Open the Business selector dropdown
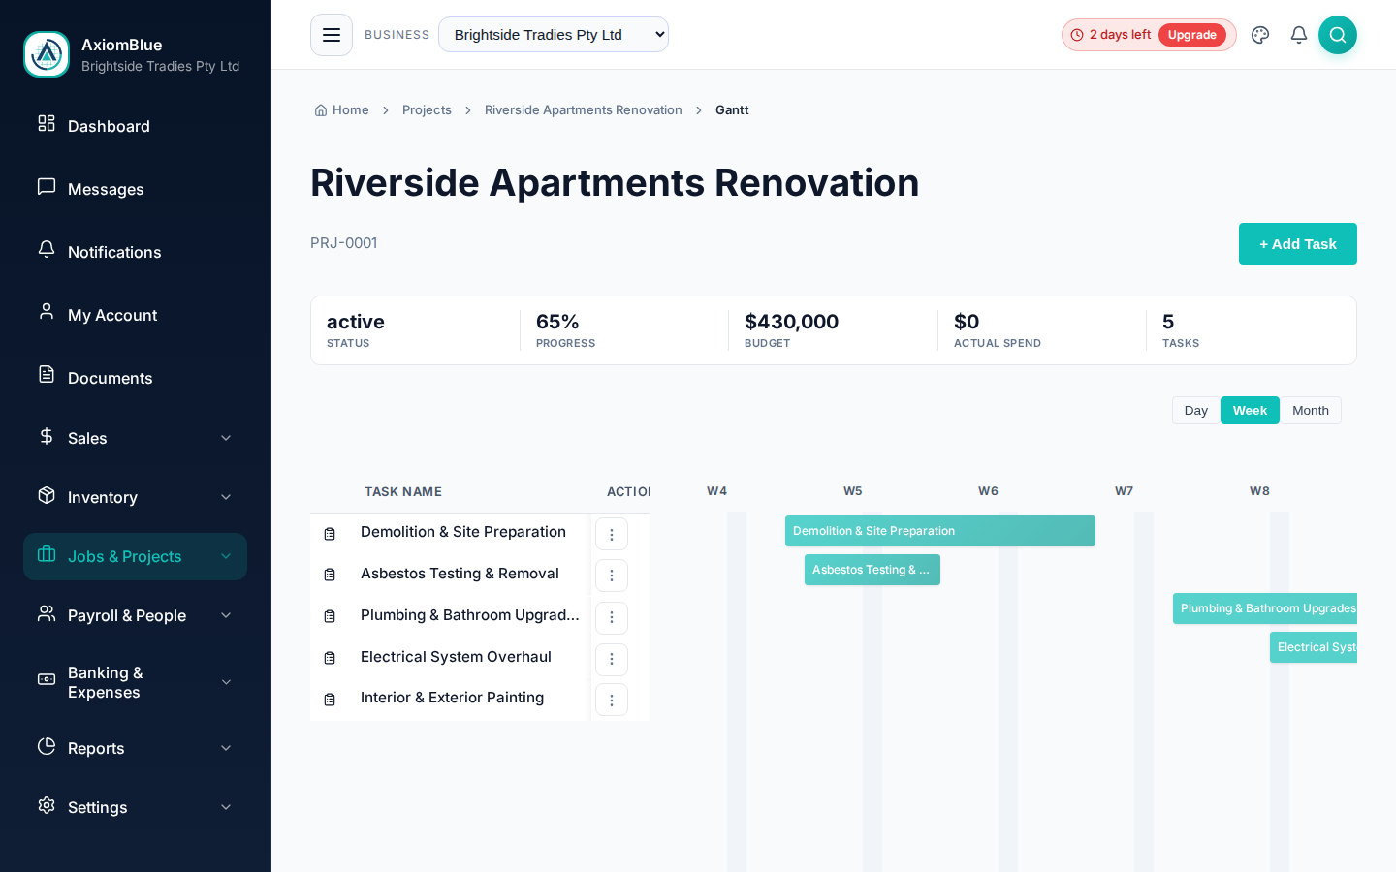1396x872 pixels. [x=554, y=35]
